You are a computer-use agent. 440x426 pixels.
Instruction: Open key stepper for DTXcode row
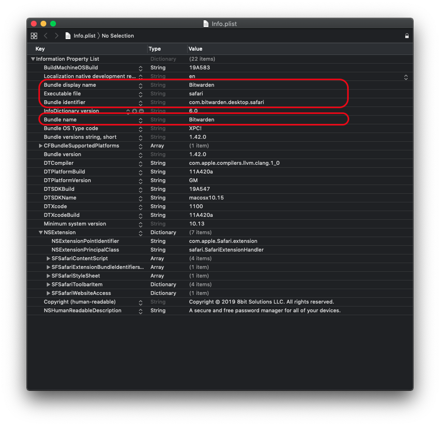pos(140,207)
